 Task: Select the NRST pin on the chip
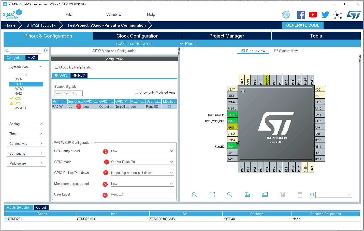tap(232, 127)
